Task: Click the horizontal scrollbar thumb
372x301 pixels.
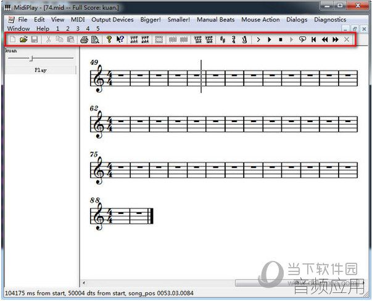Action: (299, 282)
